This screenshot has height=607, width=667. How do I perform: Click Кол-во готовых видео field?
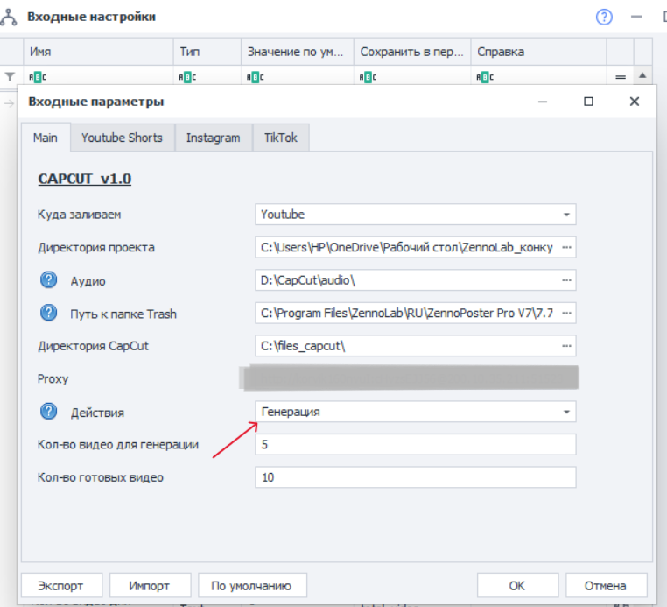click(416, 477)
